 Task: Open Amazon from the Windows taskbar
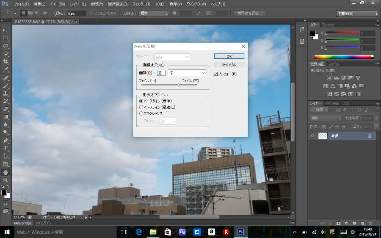(211, 232)
